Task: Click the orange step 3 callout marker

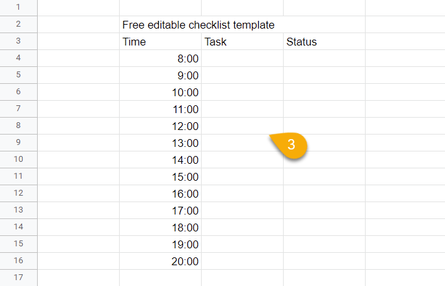Action: click(290, 145)
